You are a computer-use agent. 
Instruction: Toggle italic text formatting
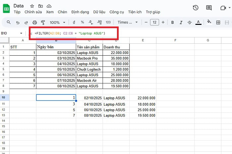point(181,22)
